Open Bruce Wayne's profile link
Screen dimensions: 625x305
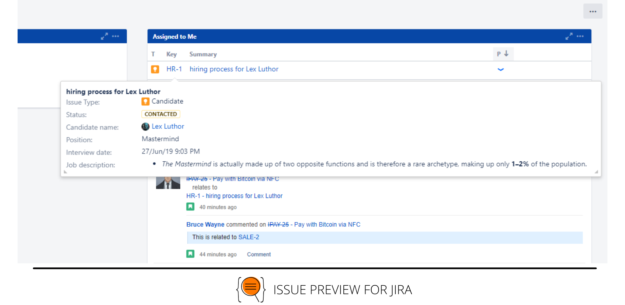pos(205,224)
